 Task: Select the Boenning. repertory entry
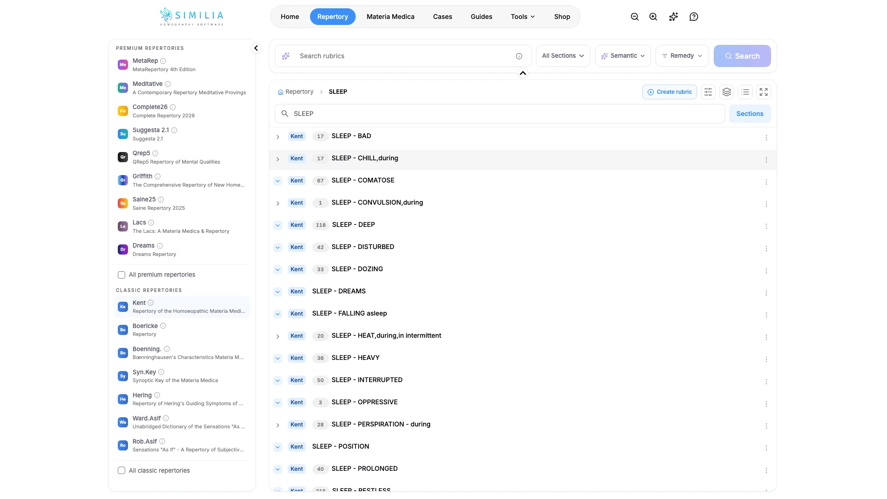coord(182,353)
